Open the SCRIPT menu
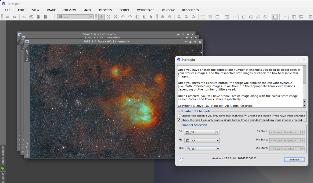Screen dimensions: 313x183 point(124,10)
